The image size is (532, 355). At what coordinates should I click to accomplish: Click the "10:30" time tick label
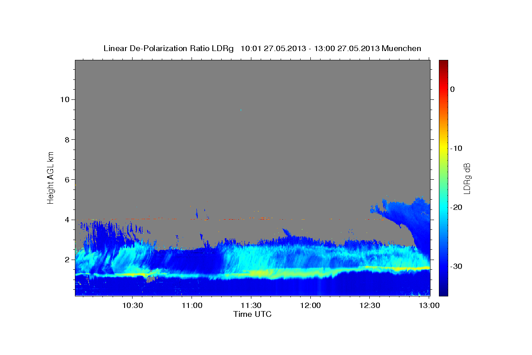pos(133,305)
